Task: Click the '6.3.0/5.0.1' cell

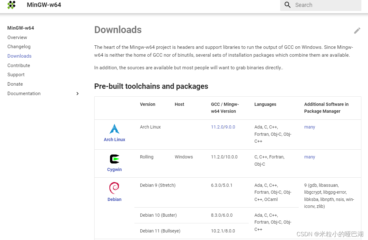Action: 222,185
